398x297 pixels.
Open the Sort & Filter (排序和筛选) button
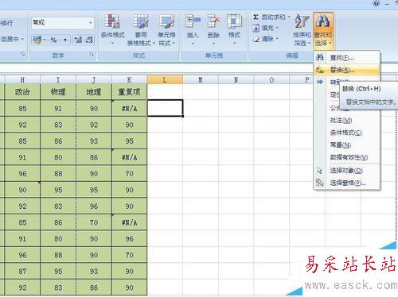point(302,29)
